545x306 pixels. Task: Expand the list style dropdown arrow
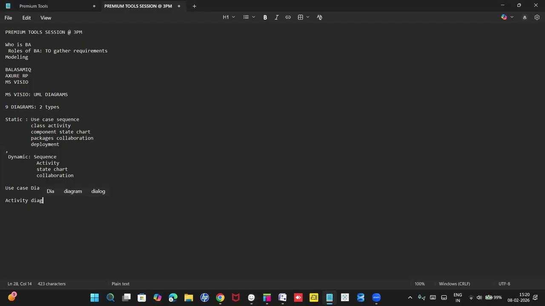tap(254, 17)
